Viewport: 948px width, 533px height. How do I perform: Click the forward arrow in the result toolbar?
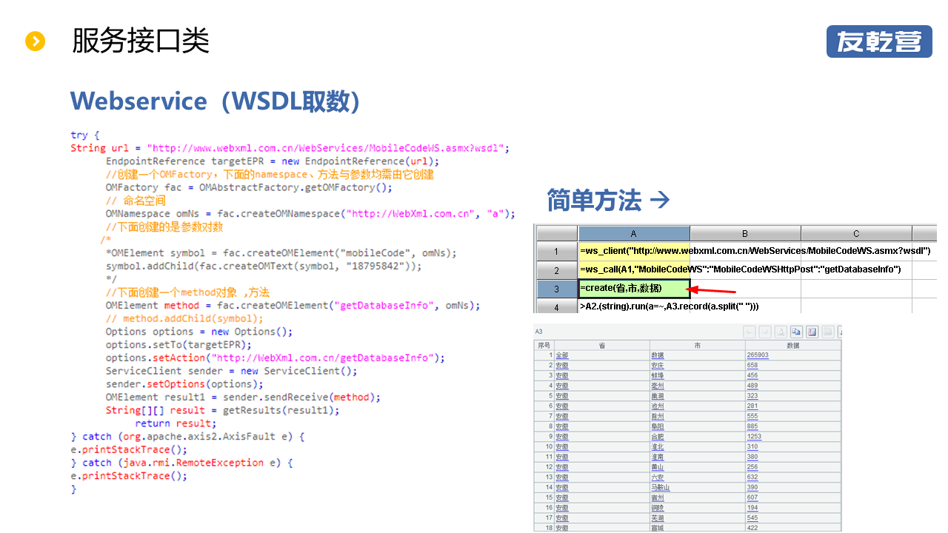click(766, 332)
